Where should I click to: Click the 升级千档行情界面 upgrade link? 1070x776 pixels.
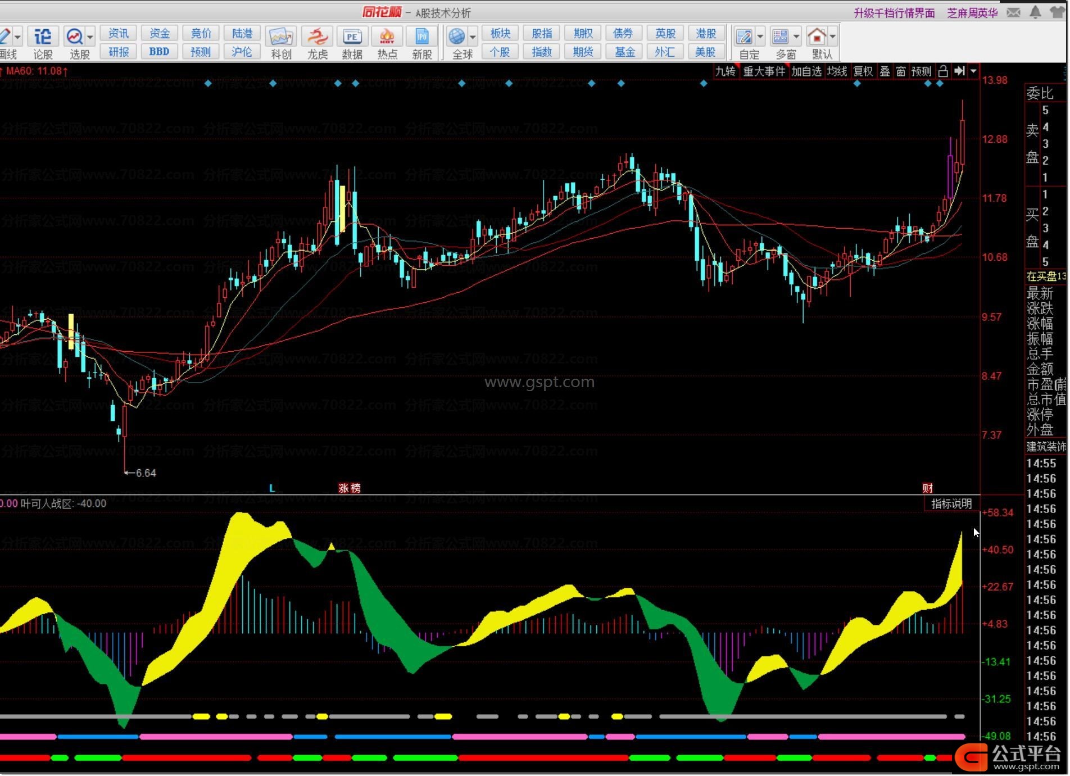click(894, 13)
